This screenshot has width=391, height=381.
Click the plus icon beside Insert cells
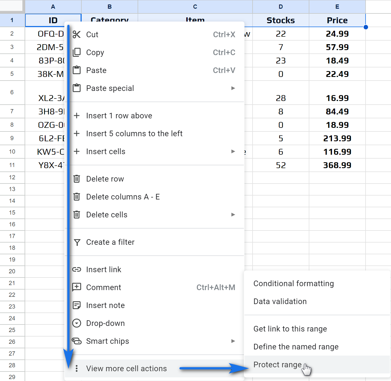point(77,151)
